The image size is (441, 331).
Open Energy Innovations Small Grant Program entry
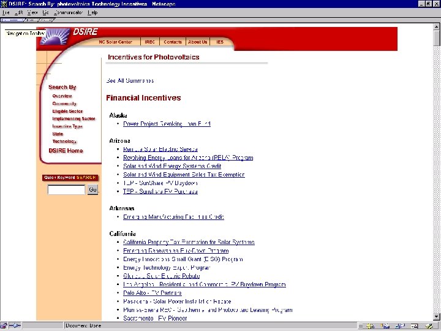(183, 259)
